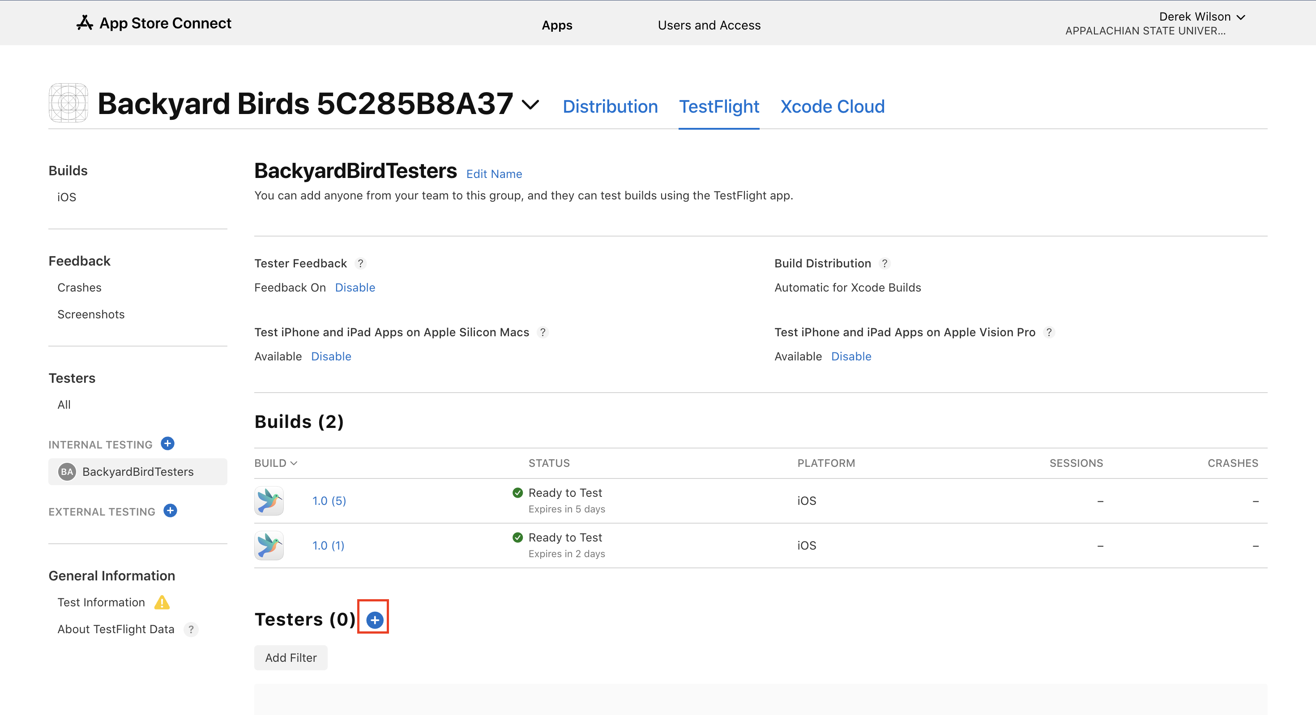The image size is (1316, 715).
Task: Click 'Expires in 2 days' text
Action: click(x=567, y=554)
